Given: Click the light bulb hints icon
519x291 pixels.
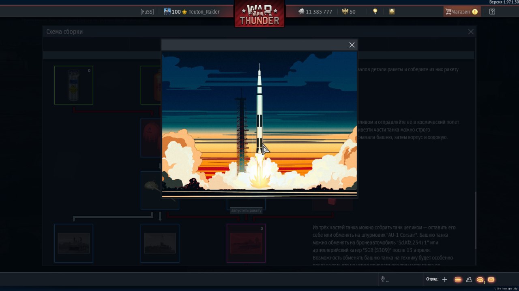Looking at the screenshot, I should (375, 12).
